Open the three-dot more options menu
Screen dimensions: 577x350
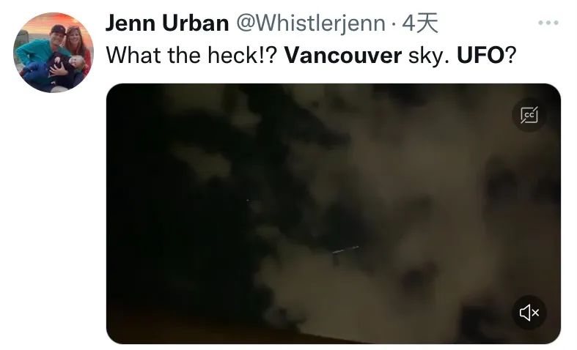pyautogui.click(x=548, y=23)
